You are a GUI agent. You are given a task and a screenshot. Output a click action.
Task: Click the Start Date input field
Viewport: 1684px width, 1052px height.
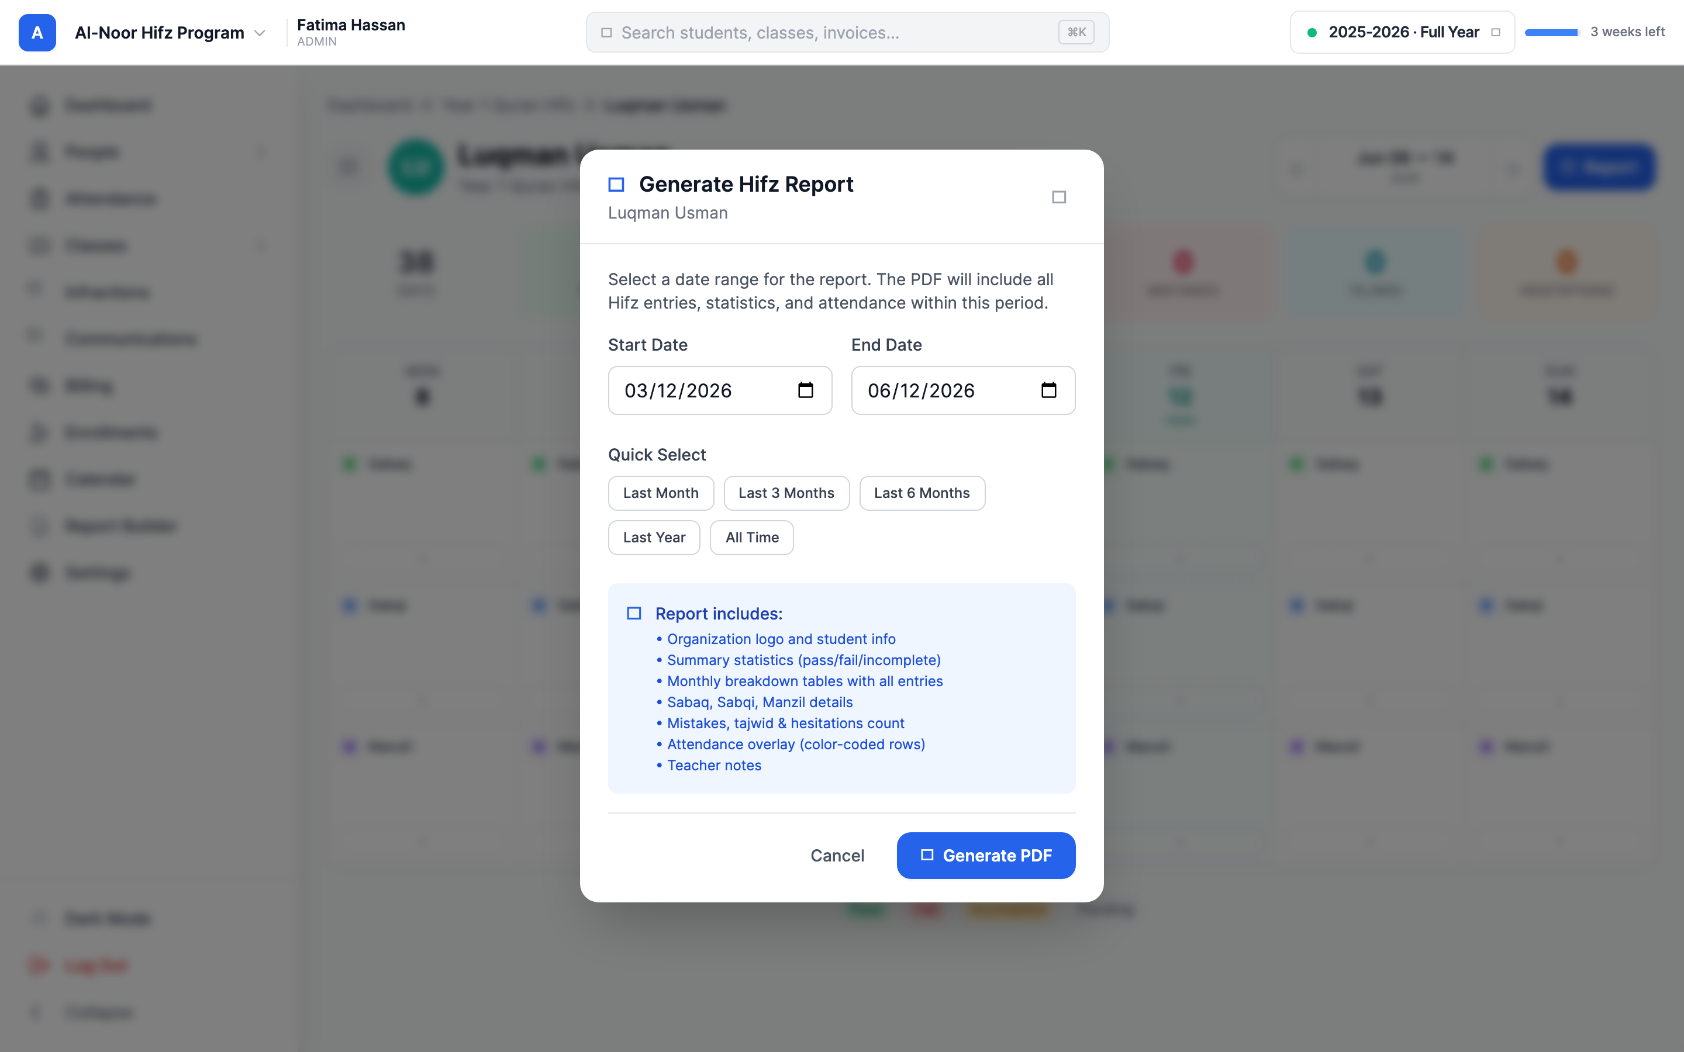pos(720,390)
